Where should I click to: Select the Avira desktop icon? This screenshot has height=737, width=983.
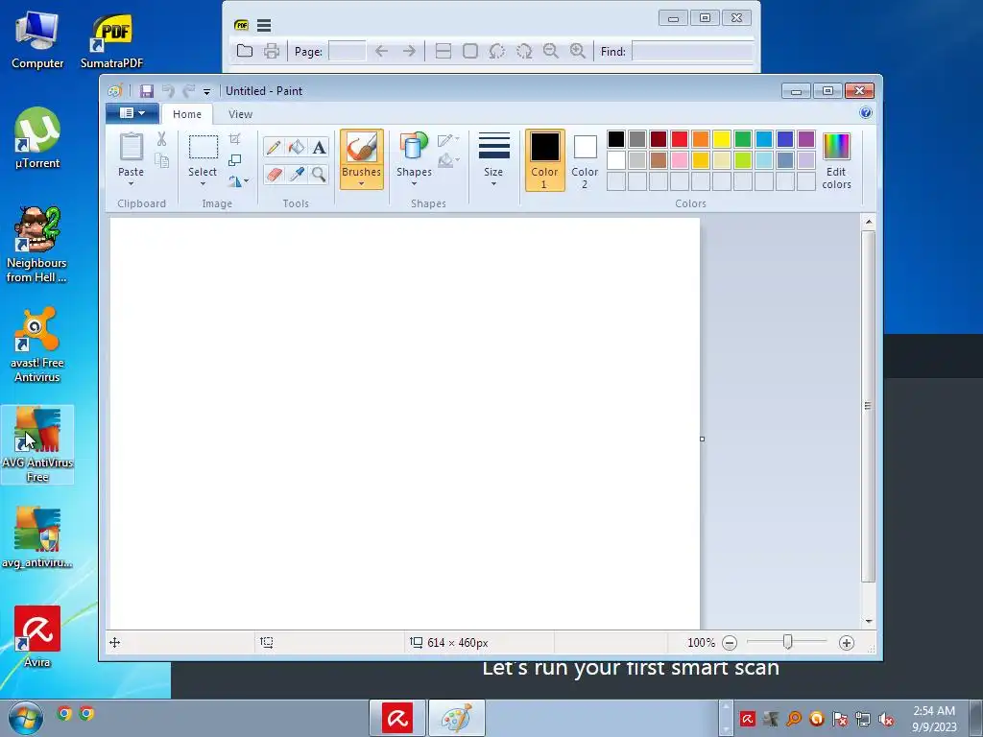tap(37, 637)
